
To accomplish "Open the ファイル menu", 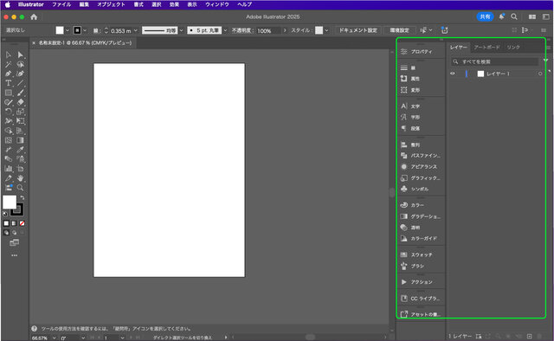I will tap(61, 4).
